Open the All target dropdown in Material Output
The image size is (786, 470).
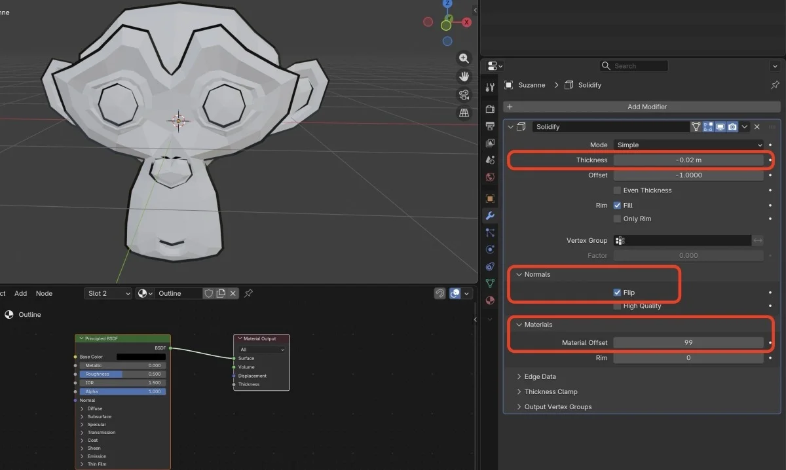point(263,350)
